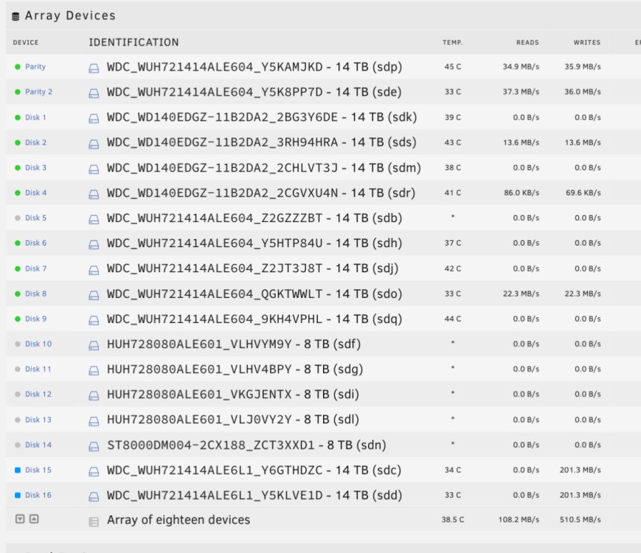Click the drive icon in the Disk 9 row
641x553 pixels.
(x=94, y=320)
